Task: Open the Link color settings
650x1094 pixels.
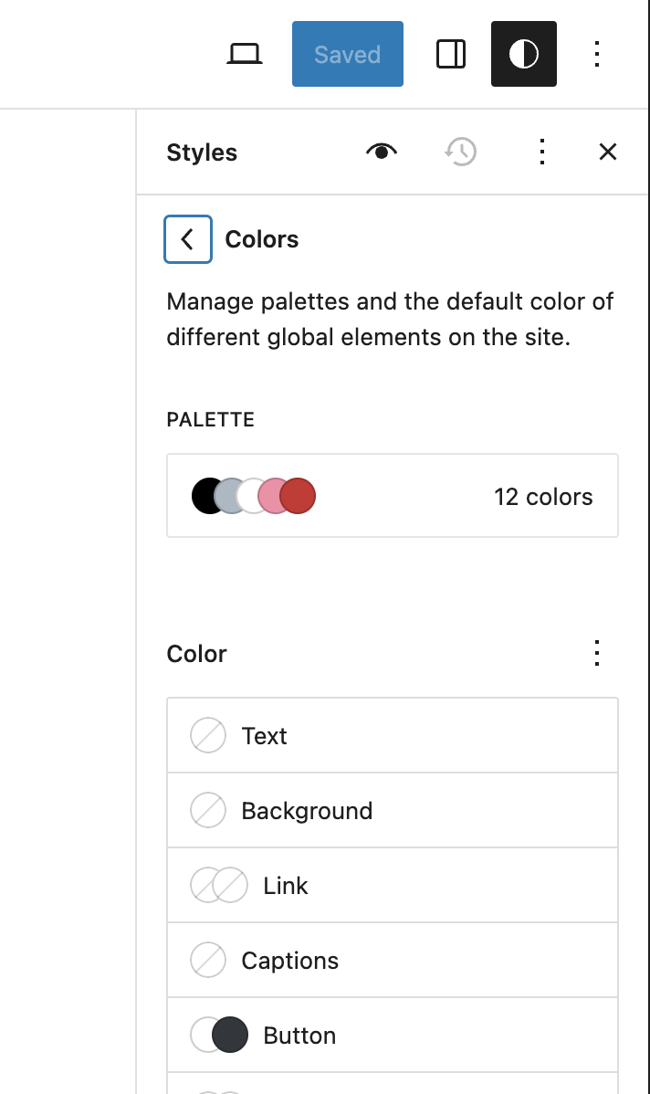Action: click(392, 885)
